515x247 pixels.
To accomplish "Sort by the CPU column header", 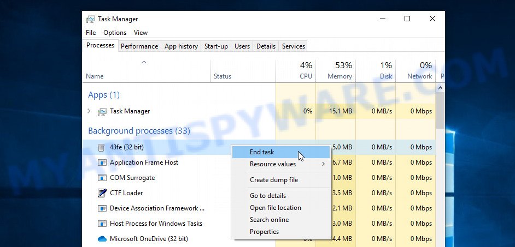I will 296,71.
